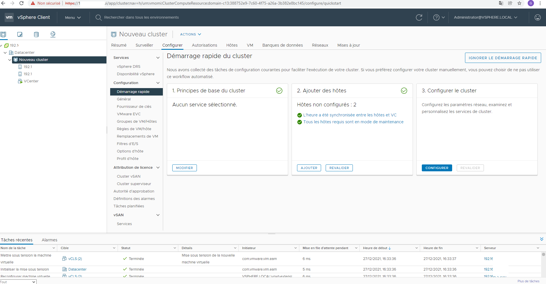Collapse the Nouveau cluster tree node

click(10, 60)
